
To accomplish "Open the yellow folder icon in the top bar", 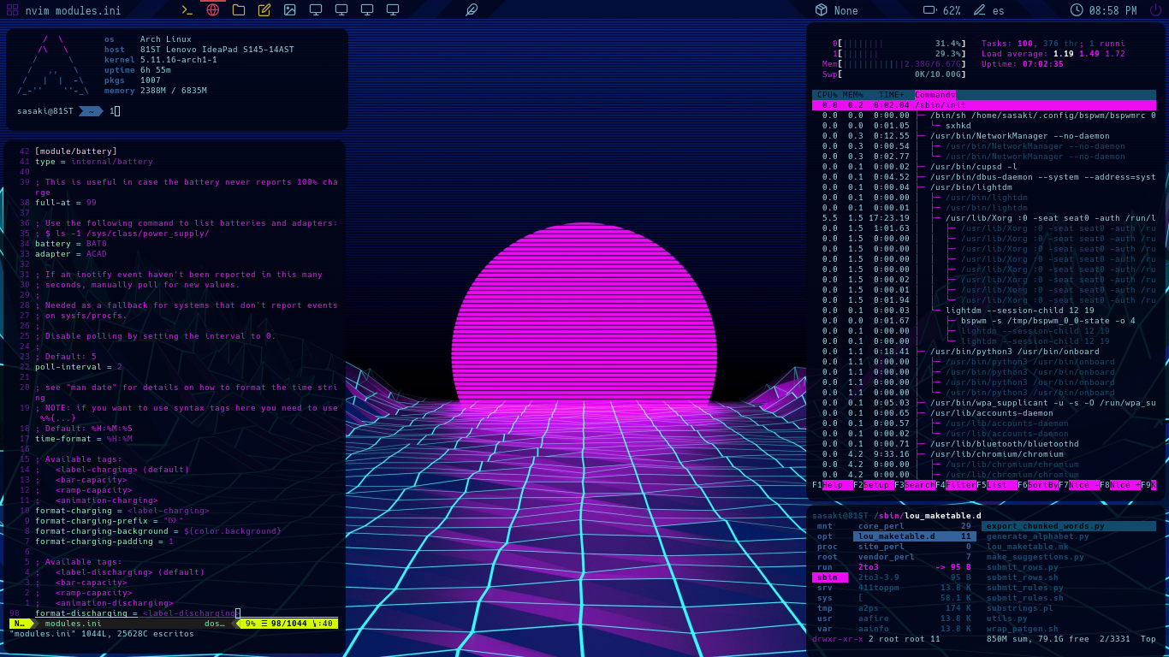I will [239, 10].
